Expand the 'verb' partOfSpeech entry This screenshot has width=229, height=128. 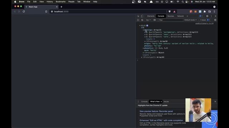coord(145,37)
